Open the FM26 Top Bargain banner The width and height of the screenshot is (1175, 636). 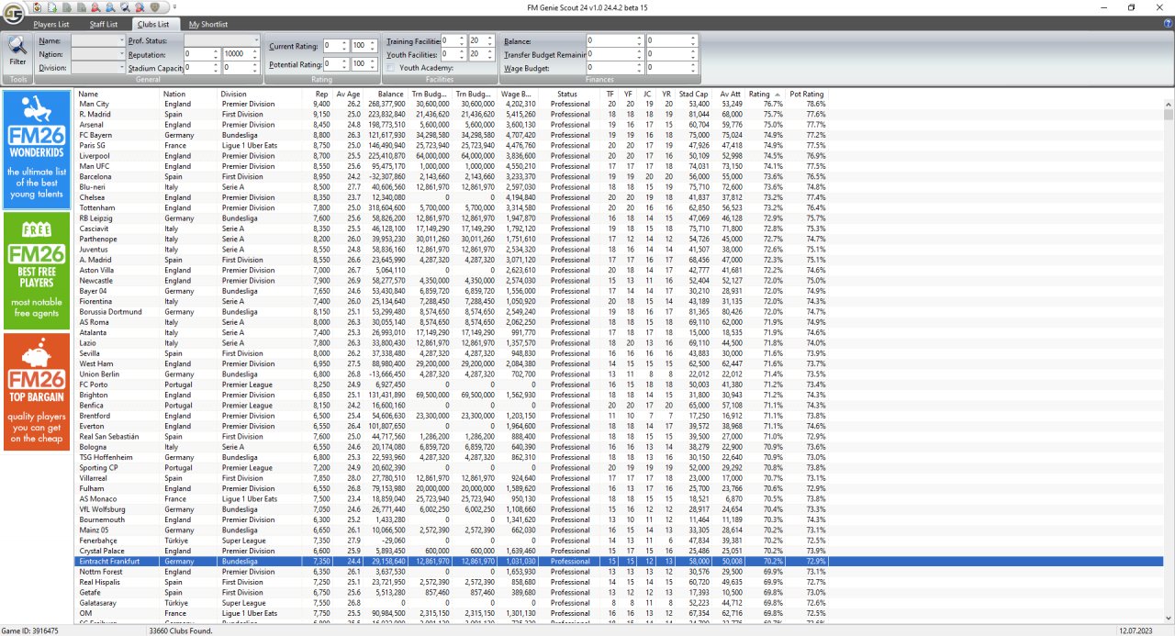pyautogui.click(x=37, y=392)
